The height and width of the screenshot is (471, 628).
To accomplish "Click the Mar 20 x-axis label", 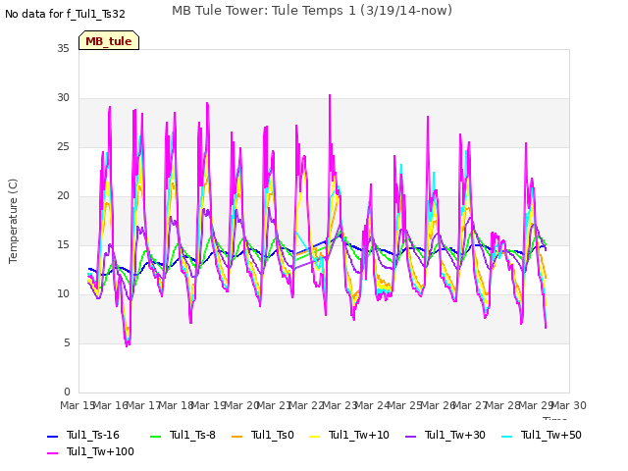I will [241, 405].
